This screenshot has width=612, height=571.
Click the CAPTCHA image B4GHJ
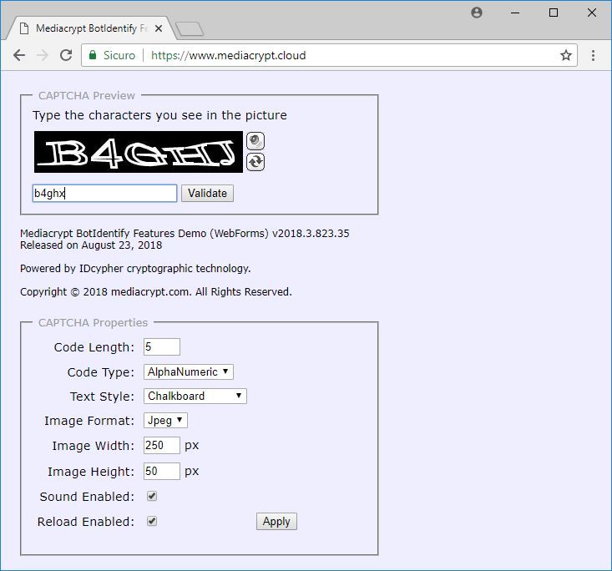(x=139, y=152)
